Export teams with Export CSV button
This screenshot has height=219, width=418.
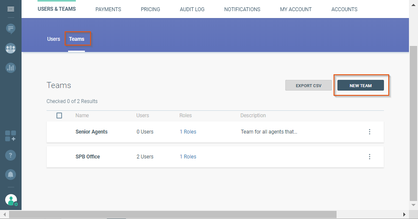click(309, 85)
